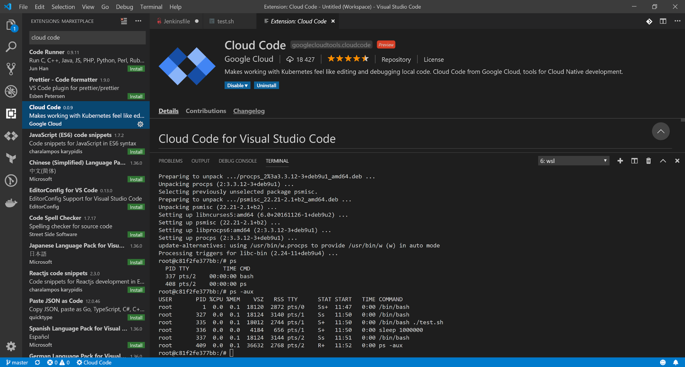The image size is (685, 367).
Task: Switch to the DEBUG CONSOLE tab
Action: coord(238,161)
